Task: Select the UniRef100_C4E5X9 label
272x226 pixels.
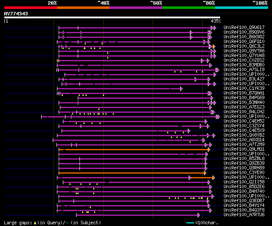Action: (x=244, y=131)
